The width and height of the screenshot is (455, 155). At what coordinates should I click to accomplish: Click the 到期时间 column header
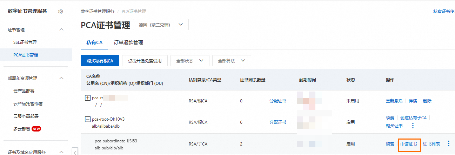308,80
